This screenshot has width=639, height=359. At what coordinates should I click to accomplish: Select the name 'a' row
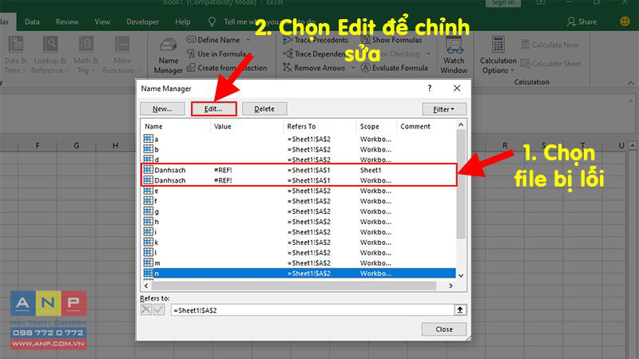(299, 139)
